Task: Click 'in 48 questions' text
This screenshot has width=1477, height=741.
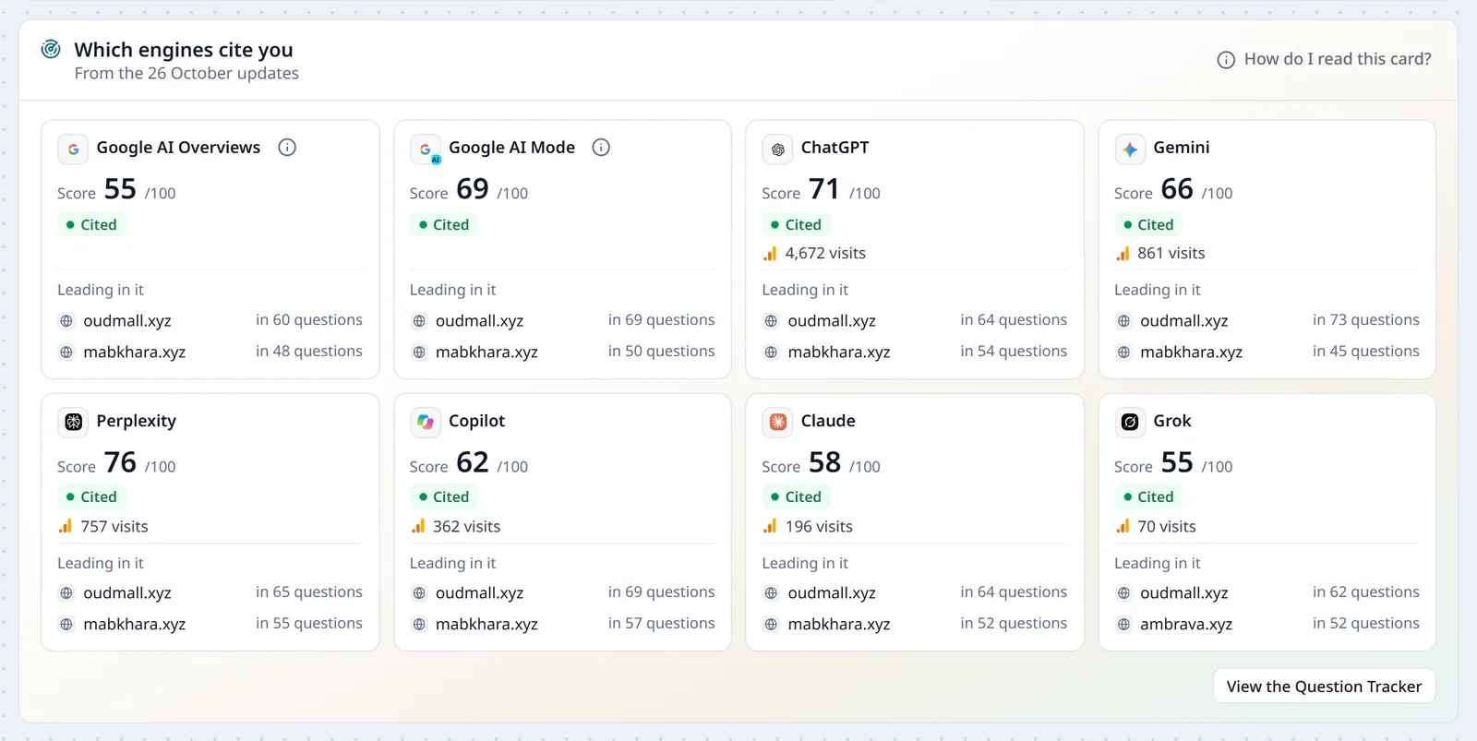Action: coord(309,352)
